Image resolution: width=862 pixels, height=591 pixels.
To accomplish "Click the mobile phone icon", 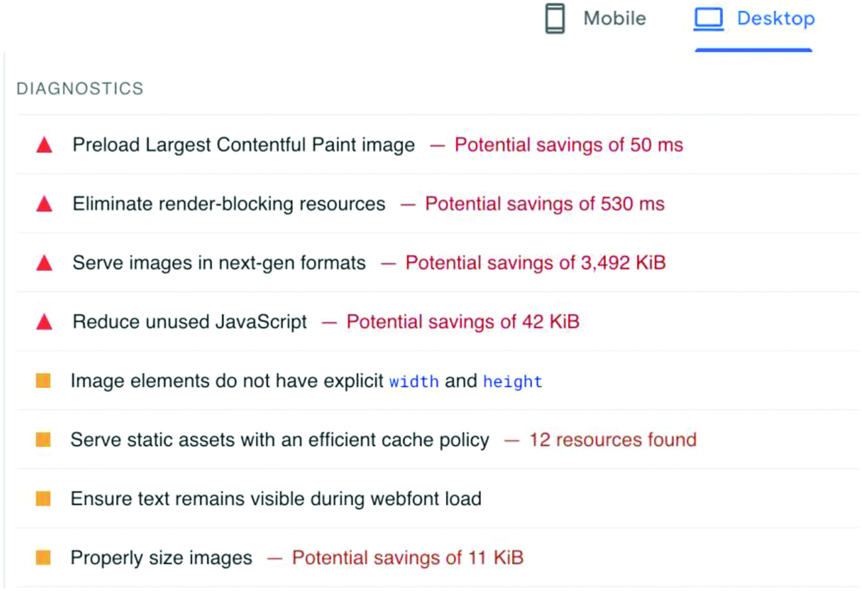I will point(555,19).
